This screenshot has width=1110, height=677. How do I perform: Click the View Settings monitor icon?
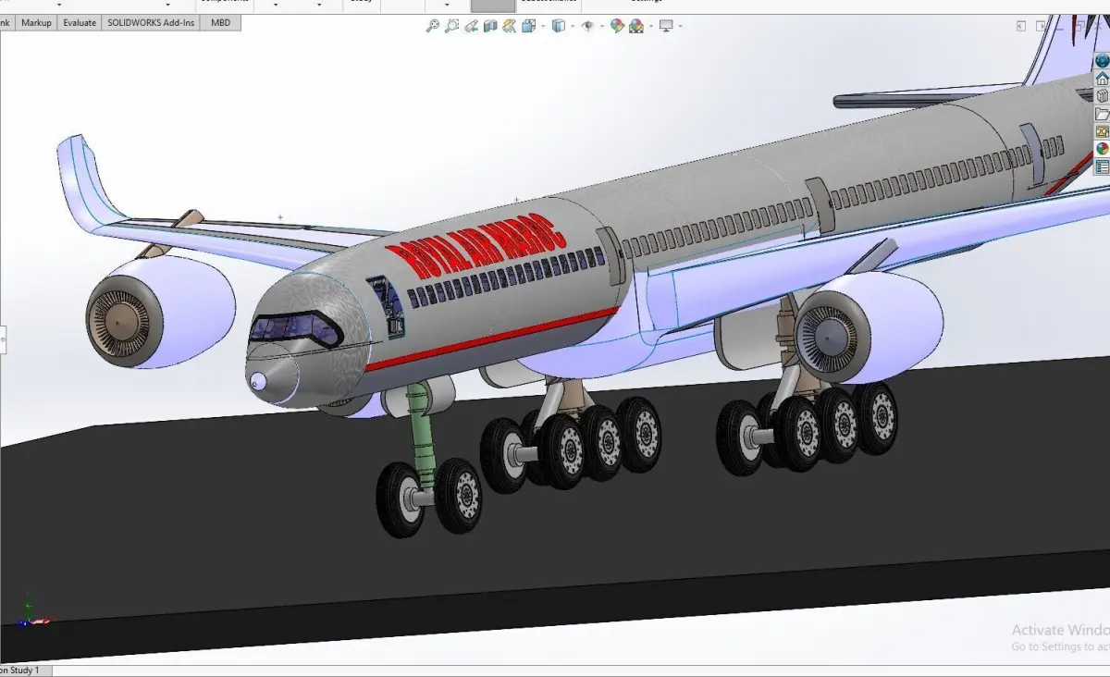[x=666, y=26]
